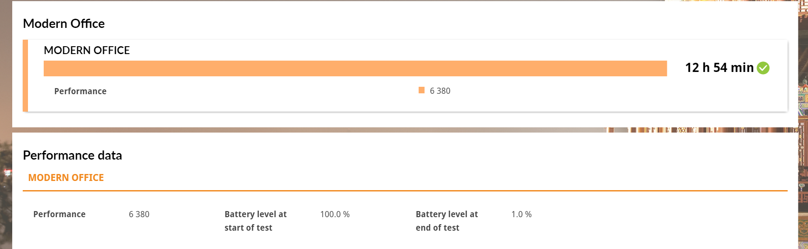Click the MODERN OFFICE card title

click(x=87, y=50)
